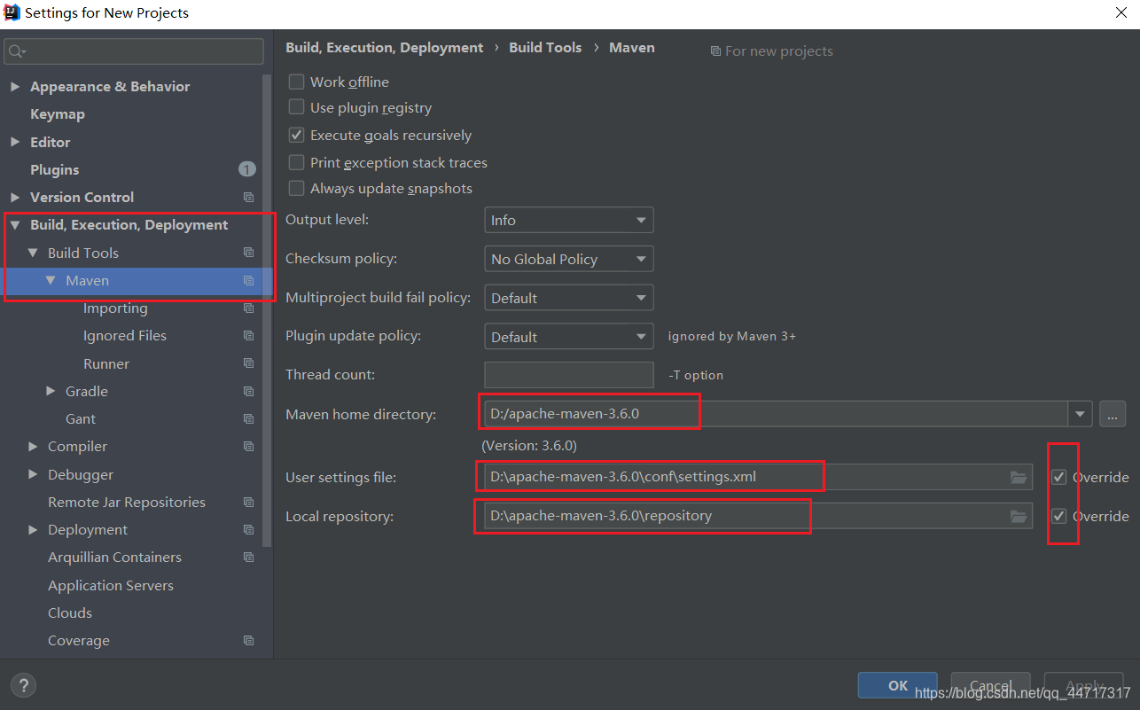Click the Local repository path field

(x=759, y=516)
